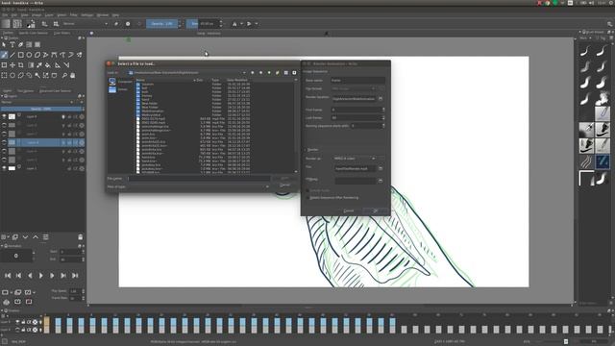Viewport: 615px width, 346px height.
Task: Open the Layer menu
Action: (49, 15)
